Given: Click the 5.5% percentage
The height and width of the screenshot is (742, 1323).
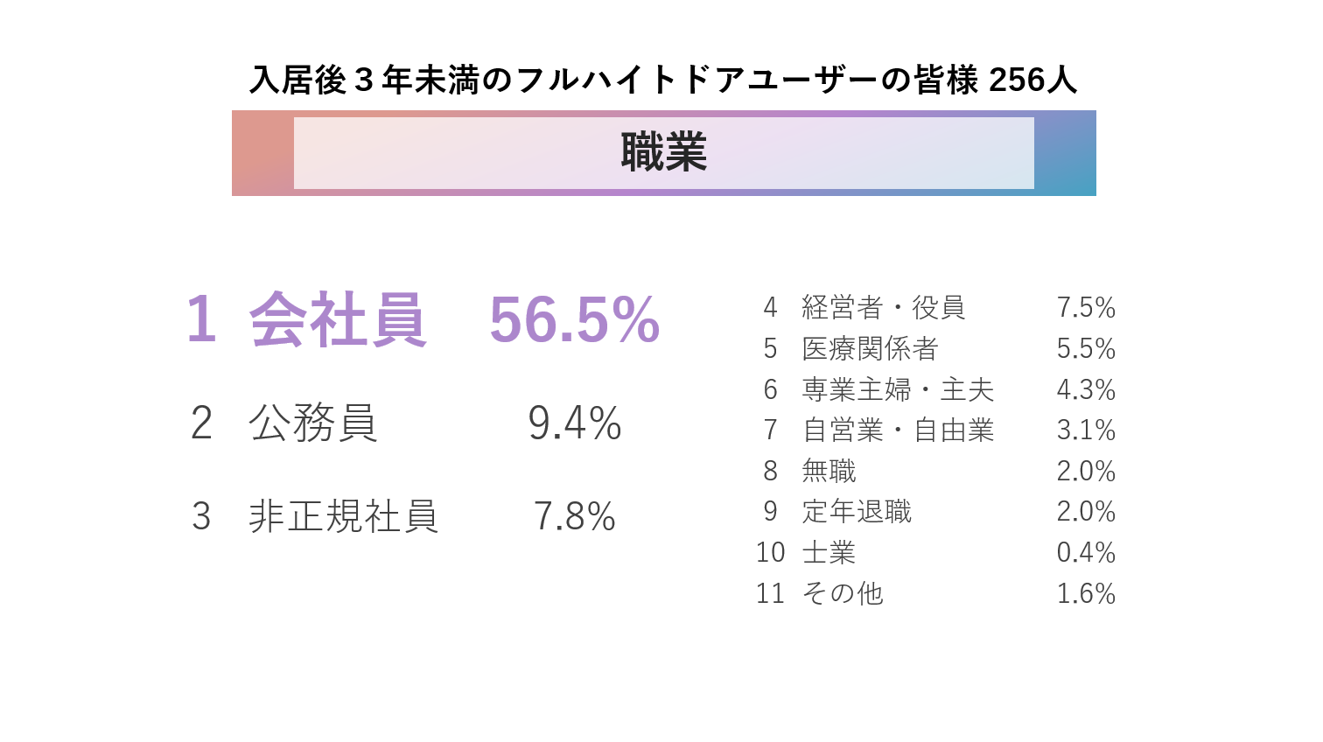Looking at the screenshot, I should coord(1086,348).
